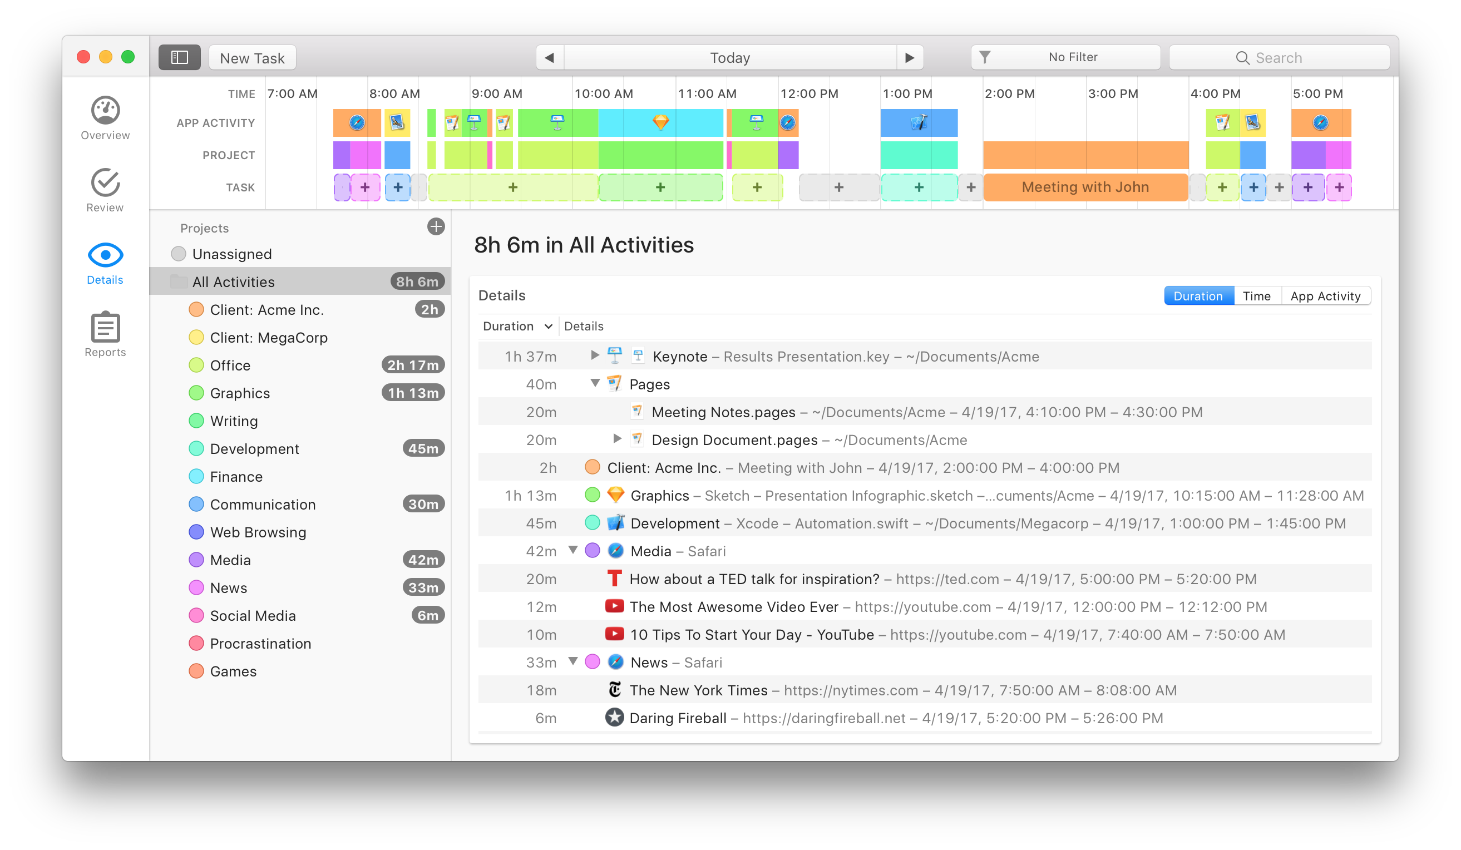
Task: Click YouTube icon for The Most Awesome Video Ever
Action: click(615, 606)
